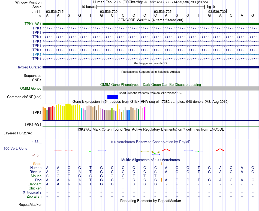Click the -4.5 PhyloP lower scale value

coord(35,155)
